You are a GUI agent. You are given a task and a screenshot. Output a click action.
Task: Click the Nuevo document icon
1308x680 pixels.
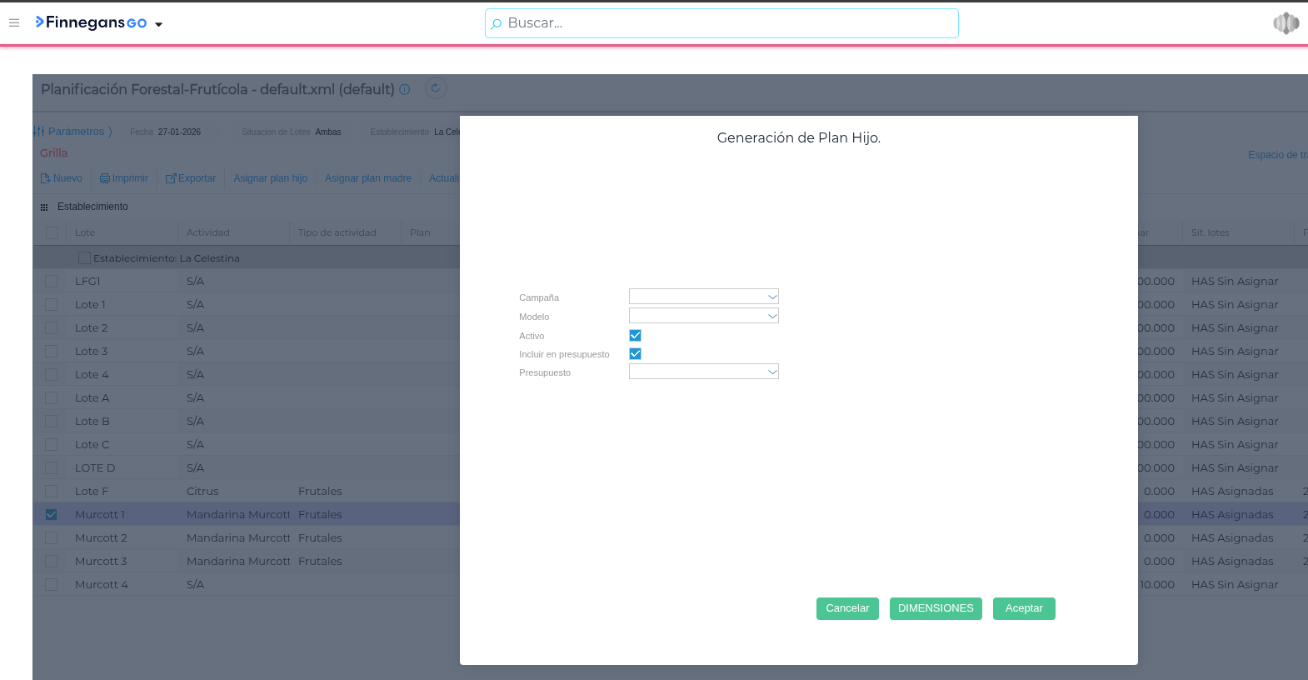tap(46, 178)
